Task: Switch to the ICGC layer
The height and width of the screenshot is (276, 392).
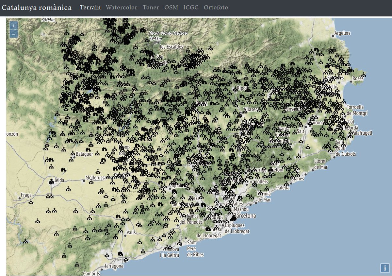Action: [191, 8]
